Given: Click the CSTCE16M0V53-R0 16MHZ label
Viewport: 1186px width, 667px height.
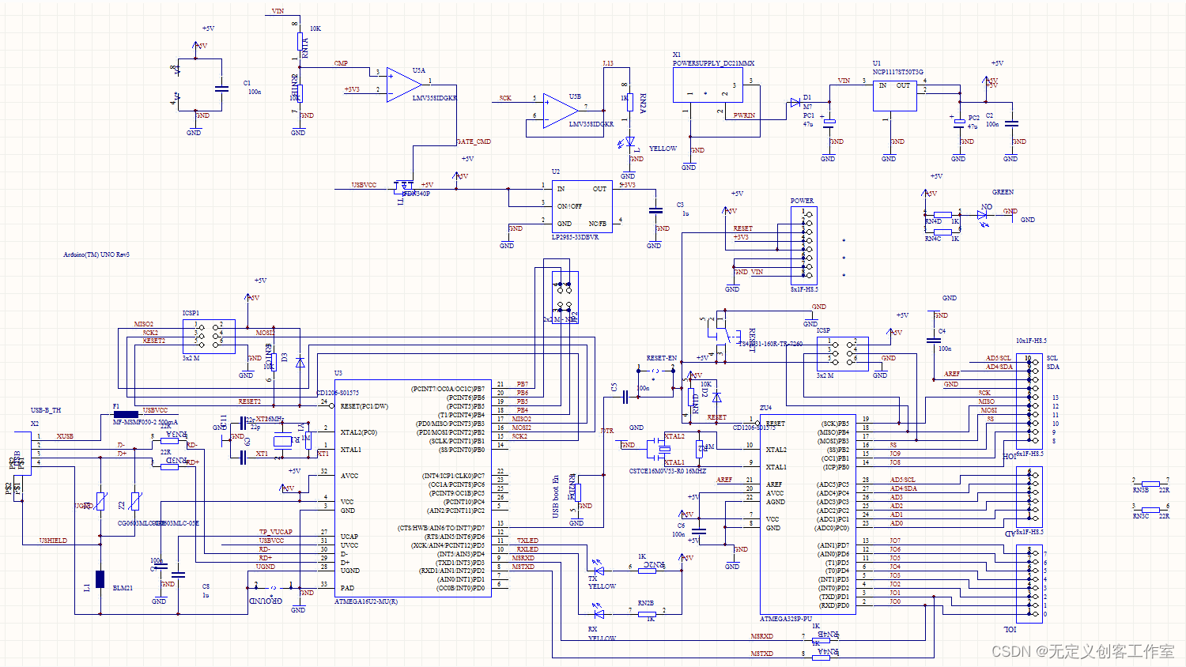Looking at the screenshot, I should click(x=667, y=471).
